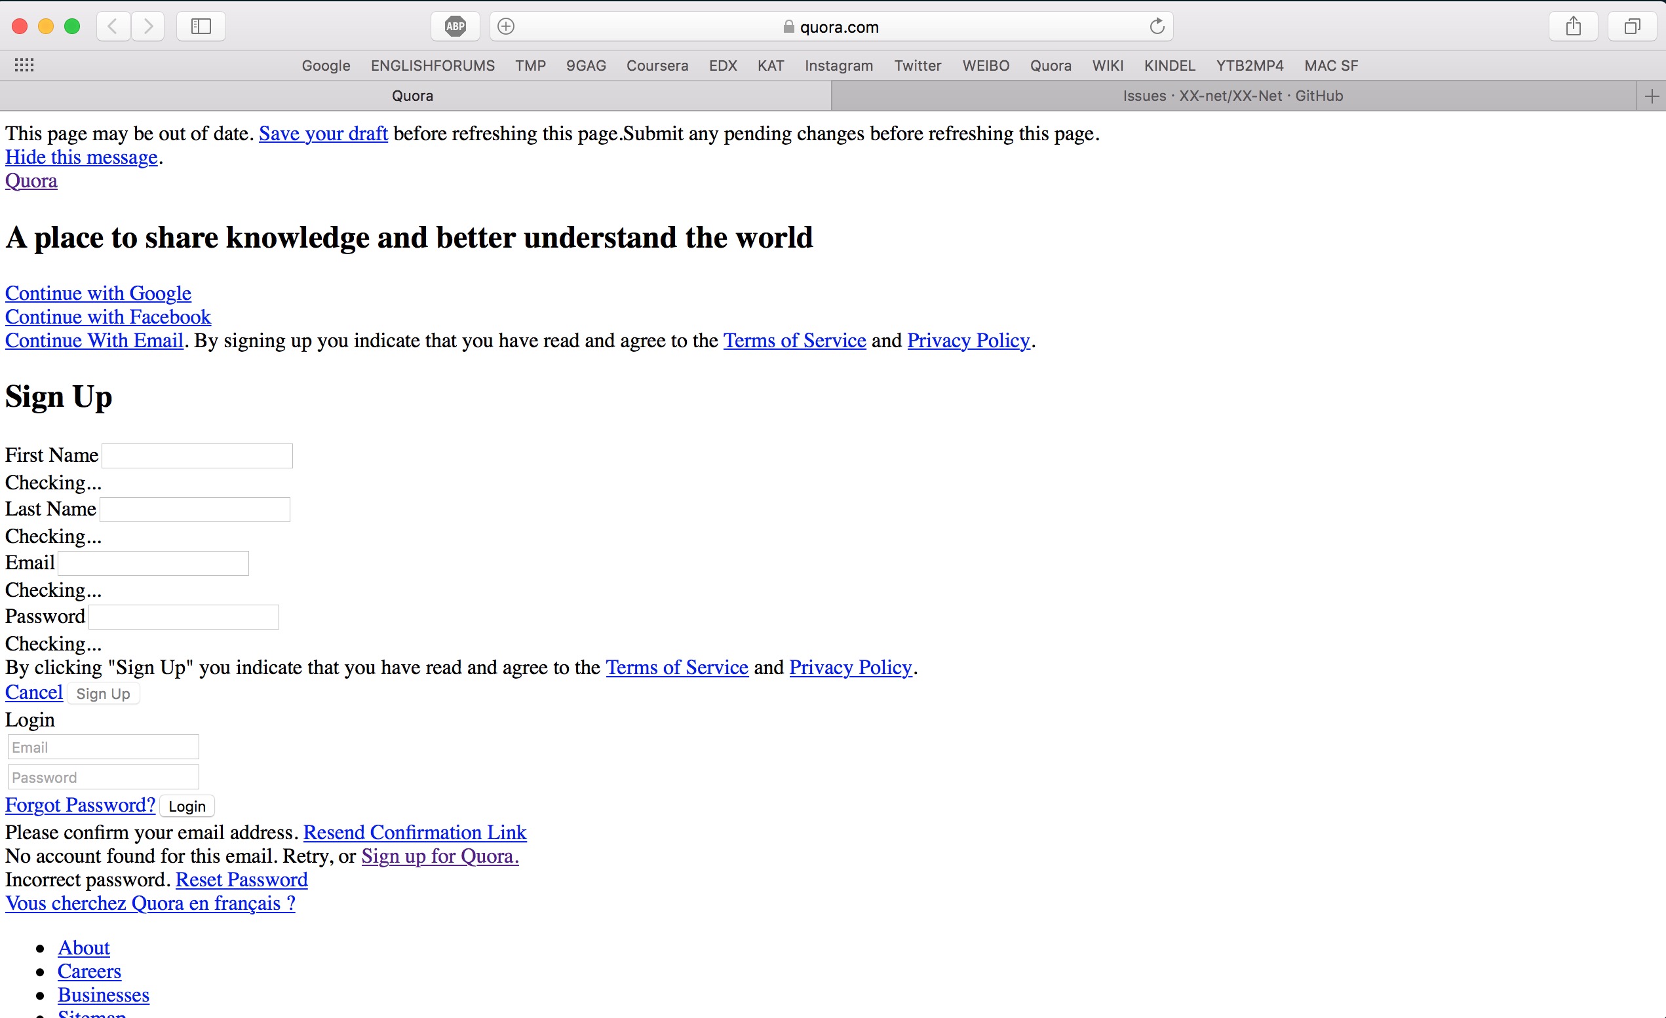Switch to the XX-Net GitHub Issues tab

[x=1232, y=96]
